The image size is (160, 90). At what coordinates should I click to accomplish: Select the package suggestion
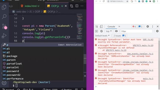point(43,56)
